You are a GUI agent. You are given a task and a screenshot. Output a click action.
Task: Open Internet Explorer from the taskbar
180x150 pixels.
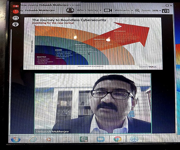pyautogui.click(x=33, y=139)
